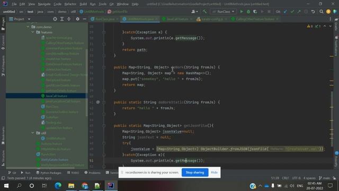This screenshot has width=339, height=191.
Task: Toggle the Project tool window button on the left sidebar
Action: (x=3, y=24)
